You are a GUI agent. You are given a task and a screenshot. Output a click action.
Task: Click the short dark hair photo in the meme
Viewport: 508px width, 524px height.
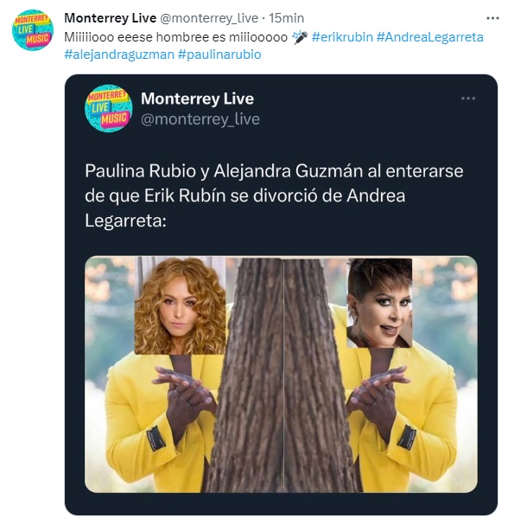[x=379, y=304]
